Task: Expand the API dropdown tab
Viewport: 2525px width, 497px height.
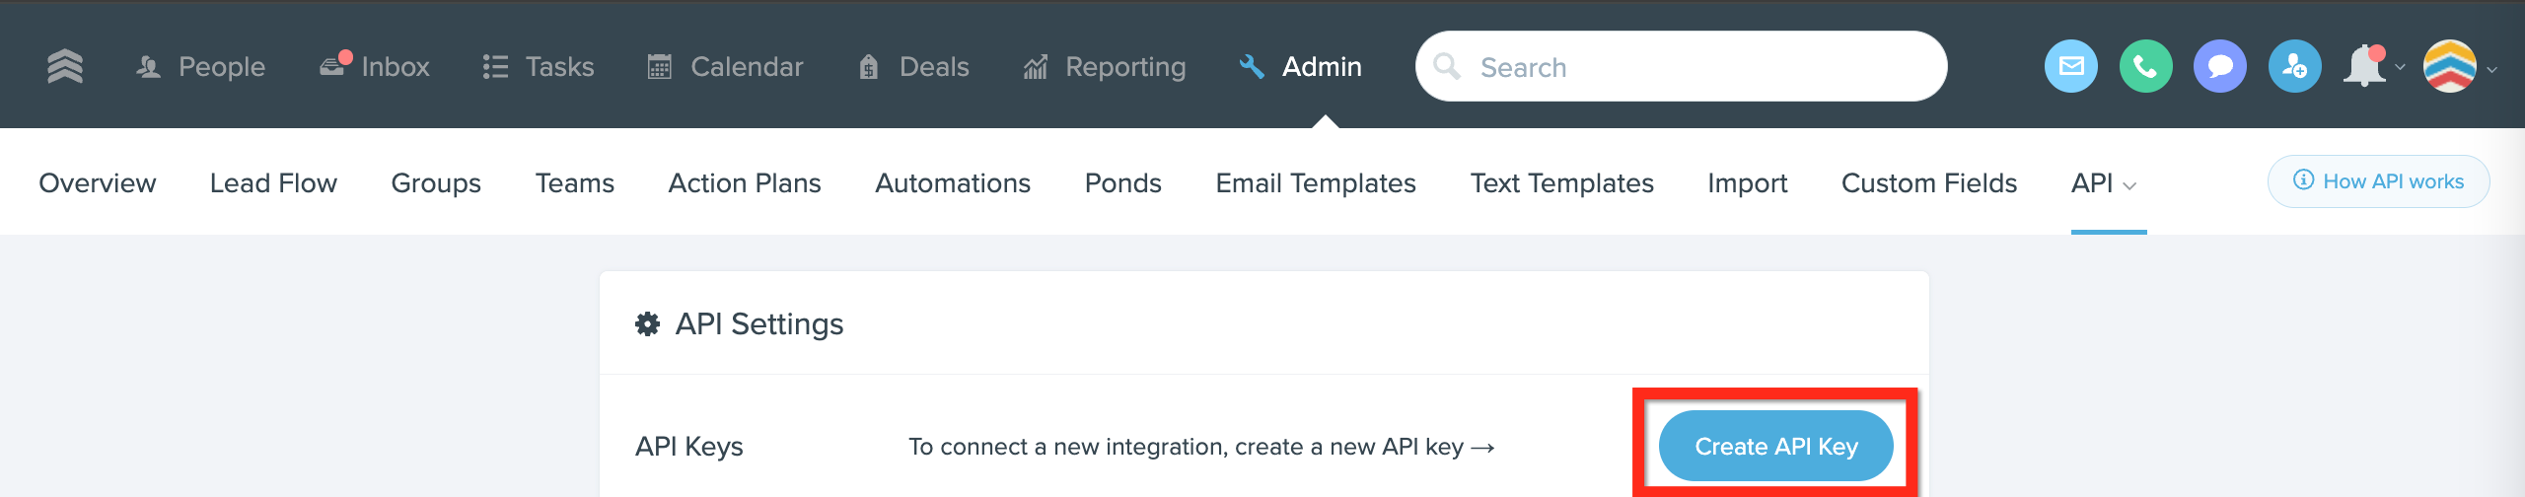Action: 2104,183
